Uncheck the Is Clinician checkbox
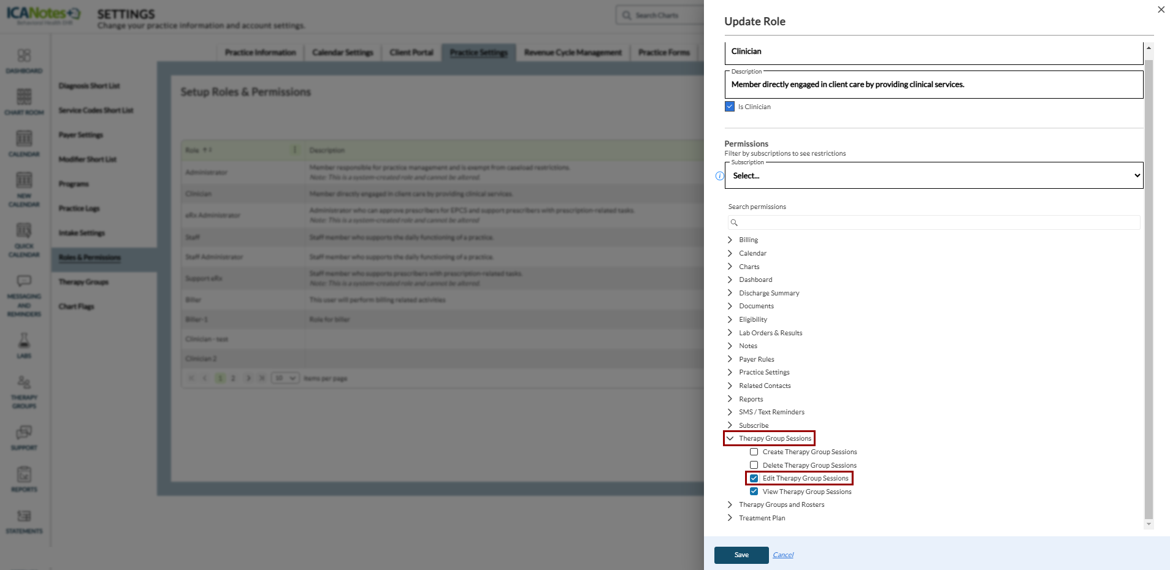The height and width of the screenshot is (570, 1170). [x=730, y=107]
